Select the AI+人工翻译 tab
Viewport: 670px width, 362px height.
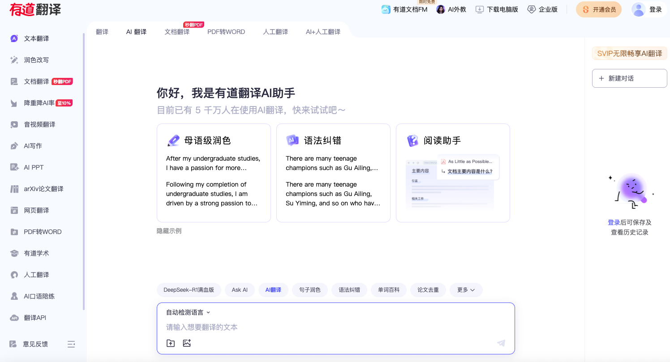(x=323, y=32)
